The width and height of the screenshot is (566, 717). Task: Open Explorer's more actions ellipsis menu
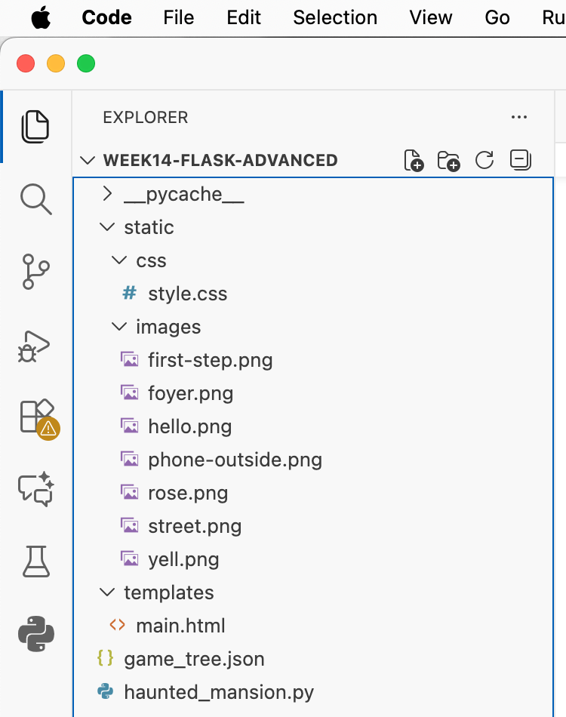click(518, 117)
